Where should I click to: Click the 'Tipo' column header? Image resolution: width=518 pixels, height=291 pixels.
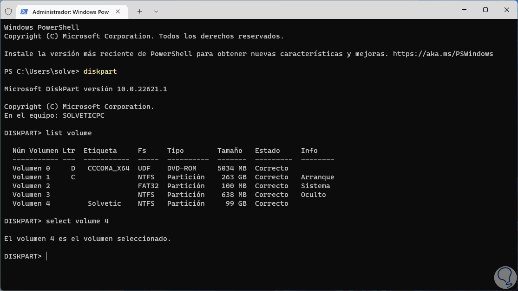[176, 151]
